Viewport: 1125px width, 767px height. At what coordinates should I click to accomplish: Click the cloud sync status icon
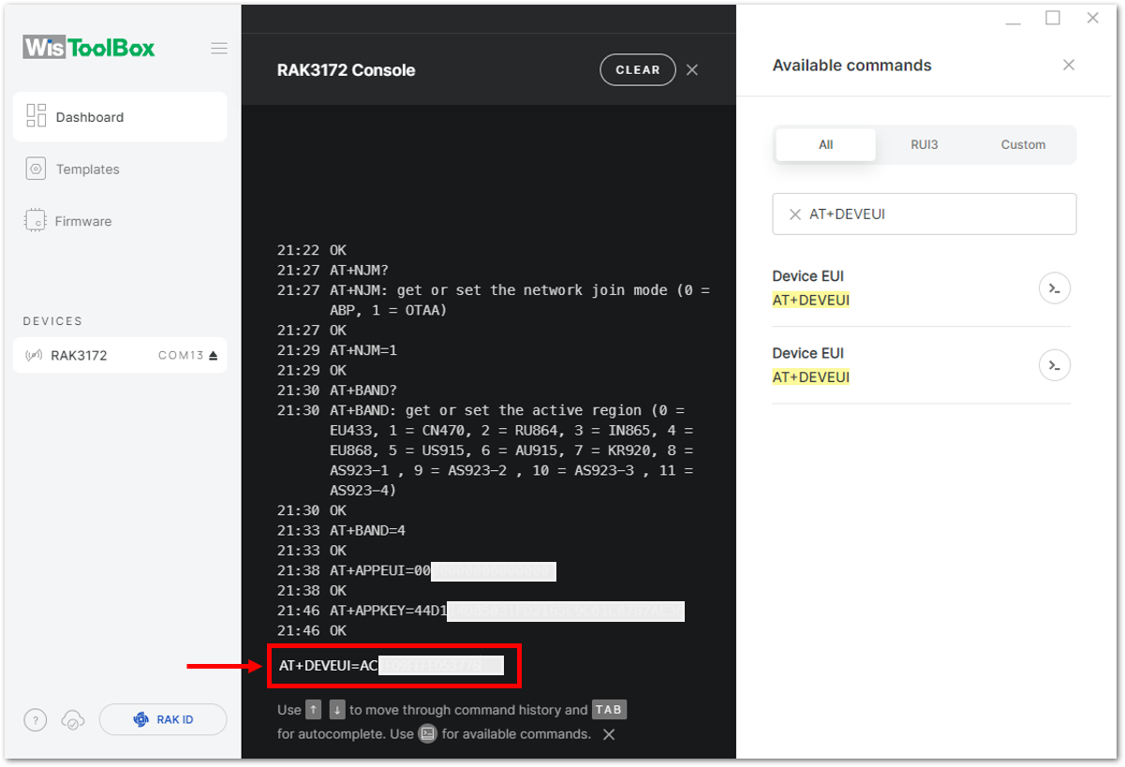[72, 720]
